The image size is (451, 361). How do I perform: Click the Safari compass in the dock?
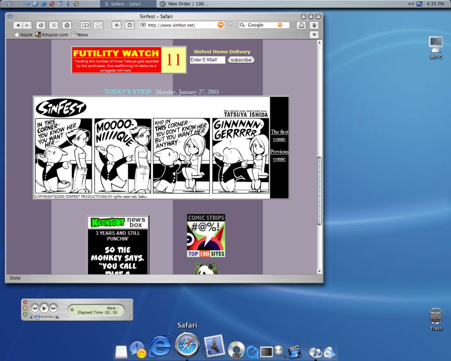pyautogui.click(x=187, y=345)
